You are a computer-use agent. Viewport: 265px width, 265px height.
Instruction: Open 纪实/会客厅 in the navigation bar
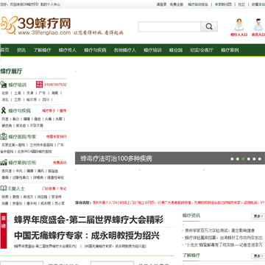(x=202, y=50)
